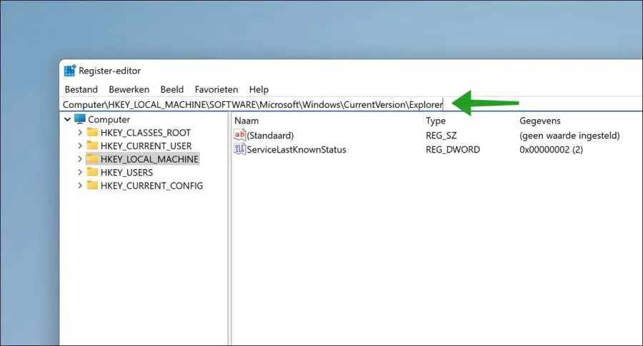This screenshot has height=346, width=643.
Task: Select the HKEY_USERS label
Action: point(126,173)
